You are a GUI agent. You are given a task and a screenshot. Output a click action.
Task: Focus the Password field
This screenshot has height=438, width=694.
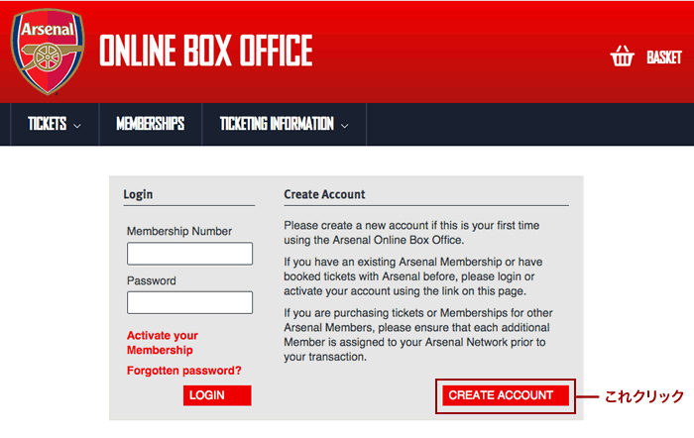pyautogui.click(x=190, y=302)
